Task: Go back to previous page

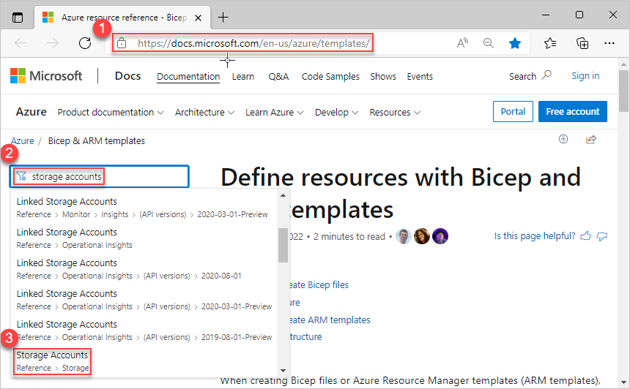Action: 21,43
